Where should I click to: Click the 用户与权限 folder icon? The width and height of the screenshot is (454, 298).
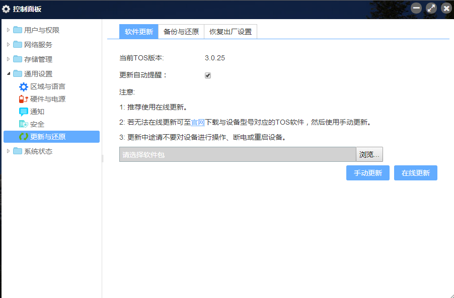click(18, 30)
